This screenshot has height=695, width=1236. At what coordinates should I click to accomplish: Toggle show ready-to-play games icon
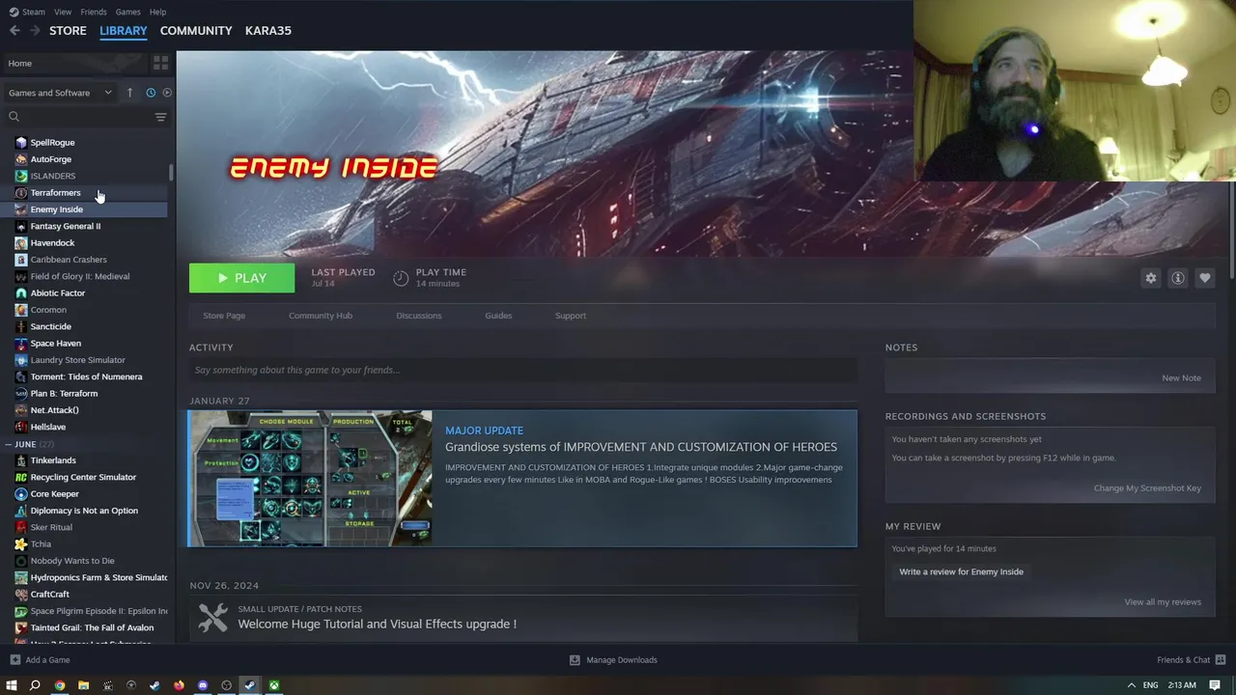(x=167, y=93)
